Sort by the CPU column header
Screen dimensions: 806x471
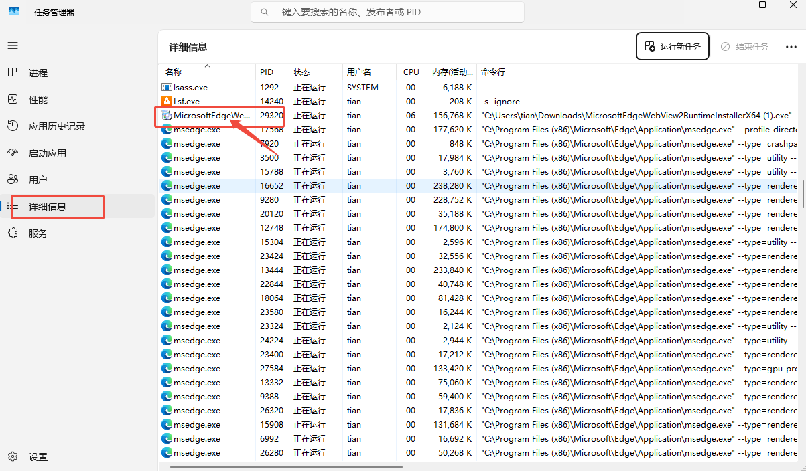(x=411, y=72)
